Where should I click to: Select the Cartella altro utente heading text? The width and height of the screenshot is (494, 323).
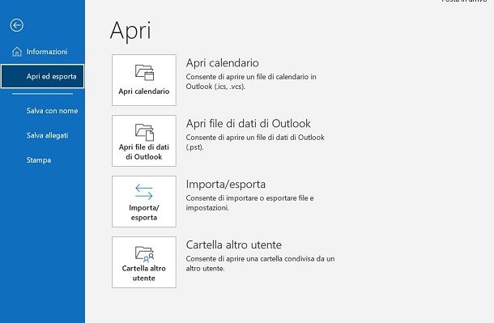pos(234,244)
